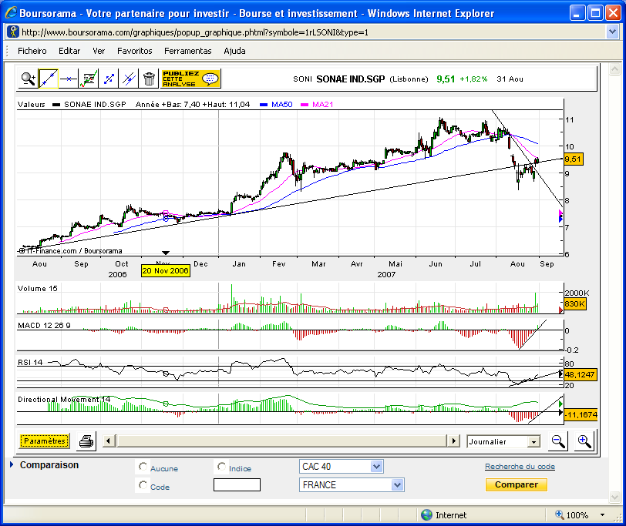
Task: Zoom out with the minus magnifier button
Action: [557, 441]
